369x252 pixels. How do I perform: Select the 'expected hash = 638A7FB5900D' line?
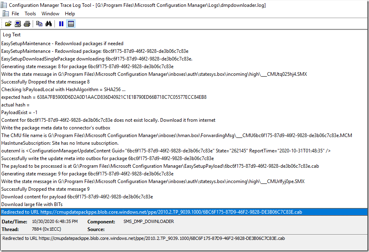point(184,97)
